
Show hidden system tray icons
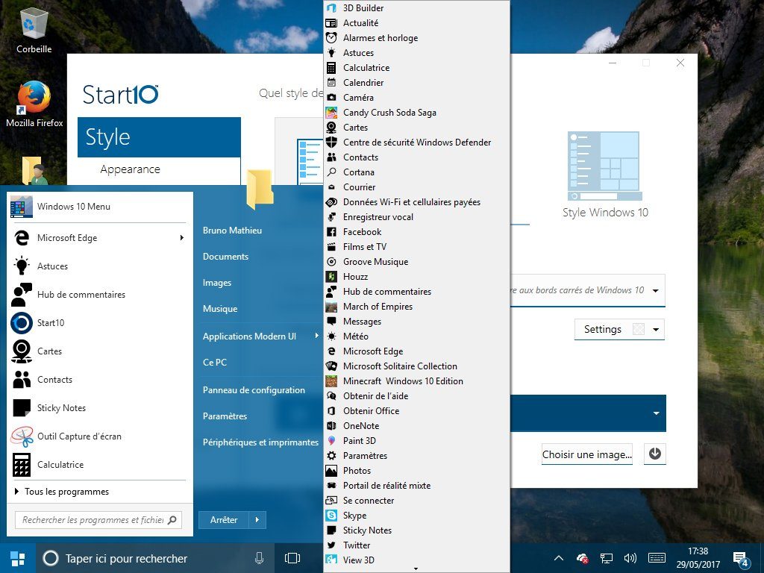pos(560,558)
